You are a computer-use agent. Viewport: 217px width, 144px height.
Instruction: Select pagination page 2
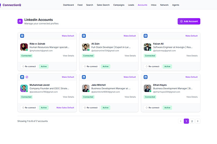coord(192,121)
